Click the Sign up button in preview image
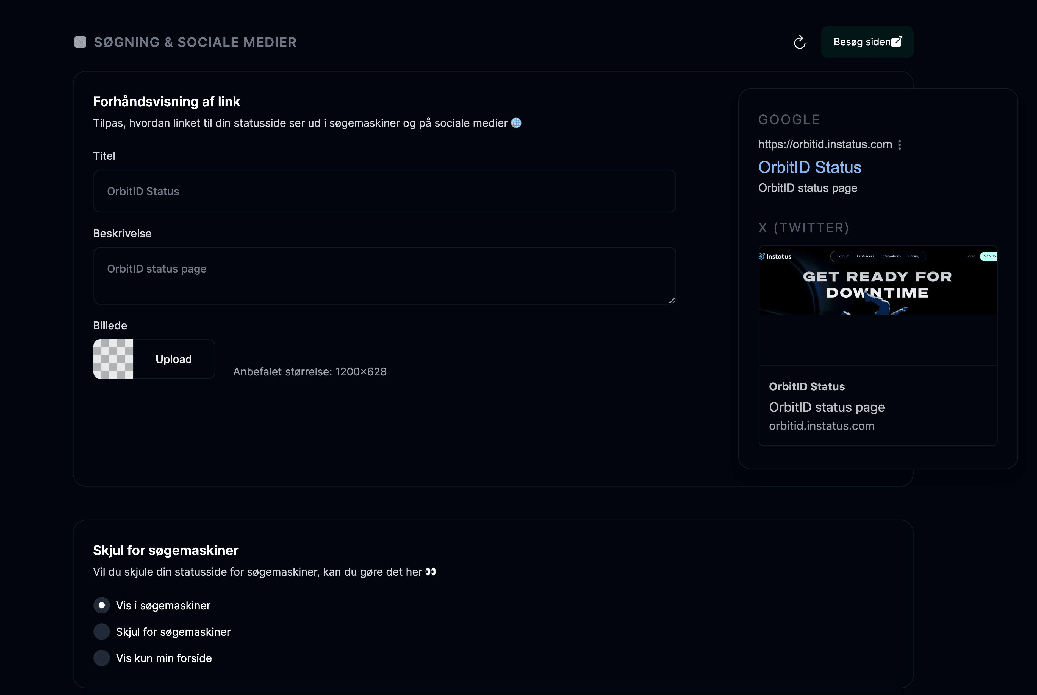 point(989,256)
